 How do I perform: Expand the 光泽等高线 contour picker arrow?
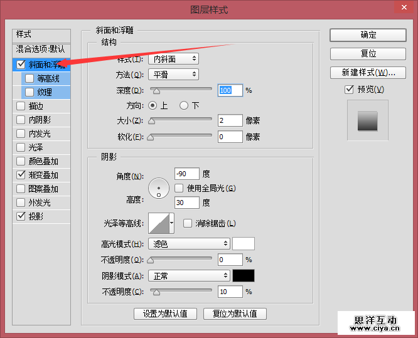(x=172, y=223)
